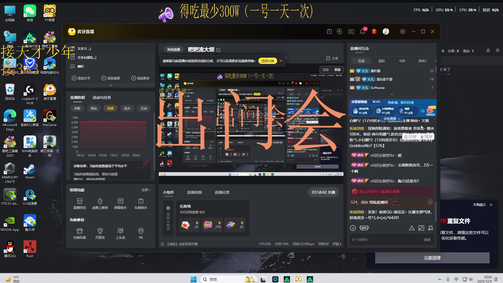
Task: Click the emoji smiley in chat box
Action: click(x=353, y=228)
